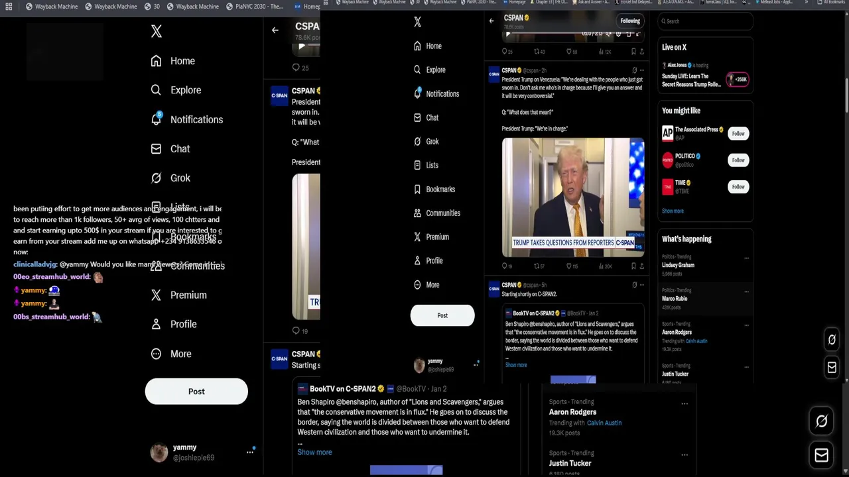Play the CSPAN video in browser window
Screen dimensions: 849x477
point(508,34)
